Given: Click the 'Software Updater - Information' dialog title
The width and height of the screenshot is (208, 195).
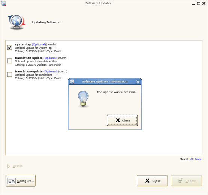Looking at the screenshot, I should 105,81.
